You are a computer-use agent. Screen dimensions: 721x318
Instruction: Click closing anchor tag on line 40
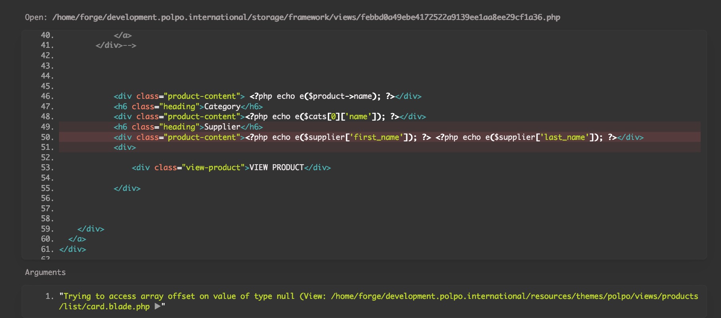[x=122, y=35]
